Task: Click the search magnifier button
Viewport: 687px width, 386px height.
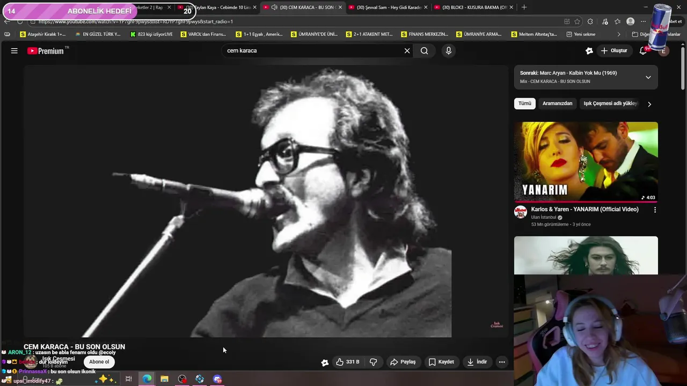Action: click(x=424, y=50)
